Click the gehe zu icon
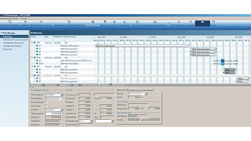Viewport: 251px width, 141px height. [x=100, y=85]
